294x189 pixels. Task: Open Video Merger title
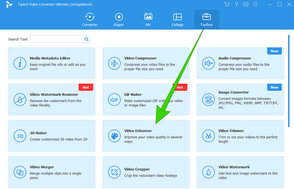tap(42, 167)
